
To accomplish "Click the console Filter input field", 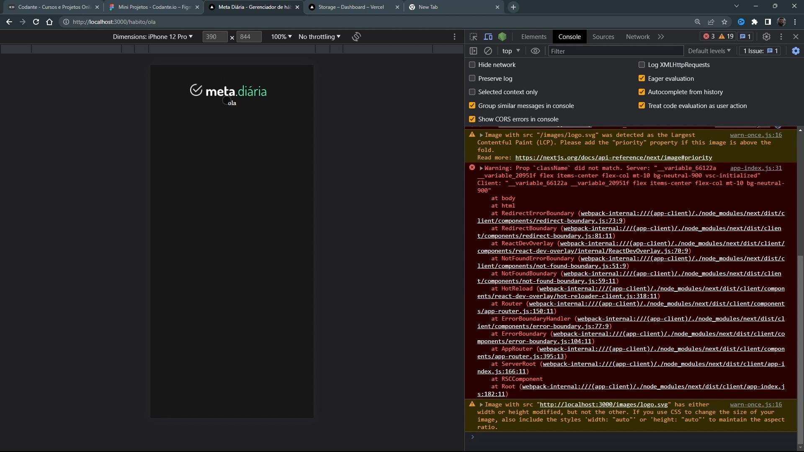I will [x=616, y=51].
